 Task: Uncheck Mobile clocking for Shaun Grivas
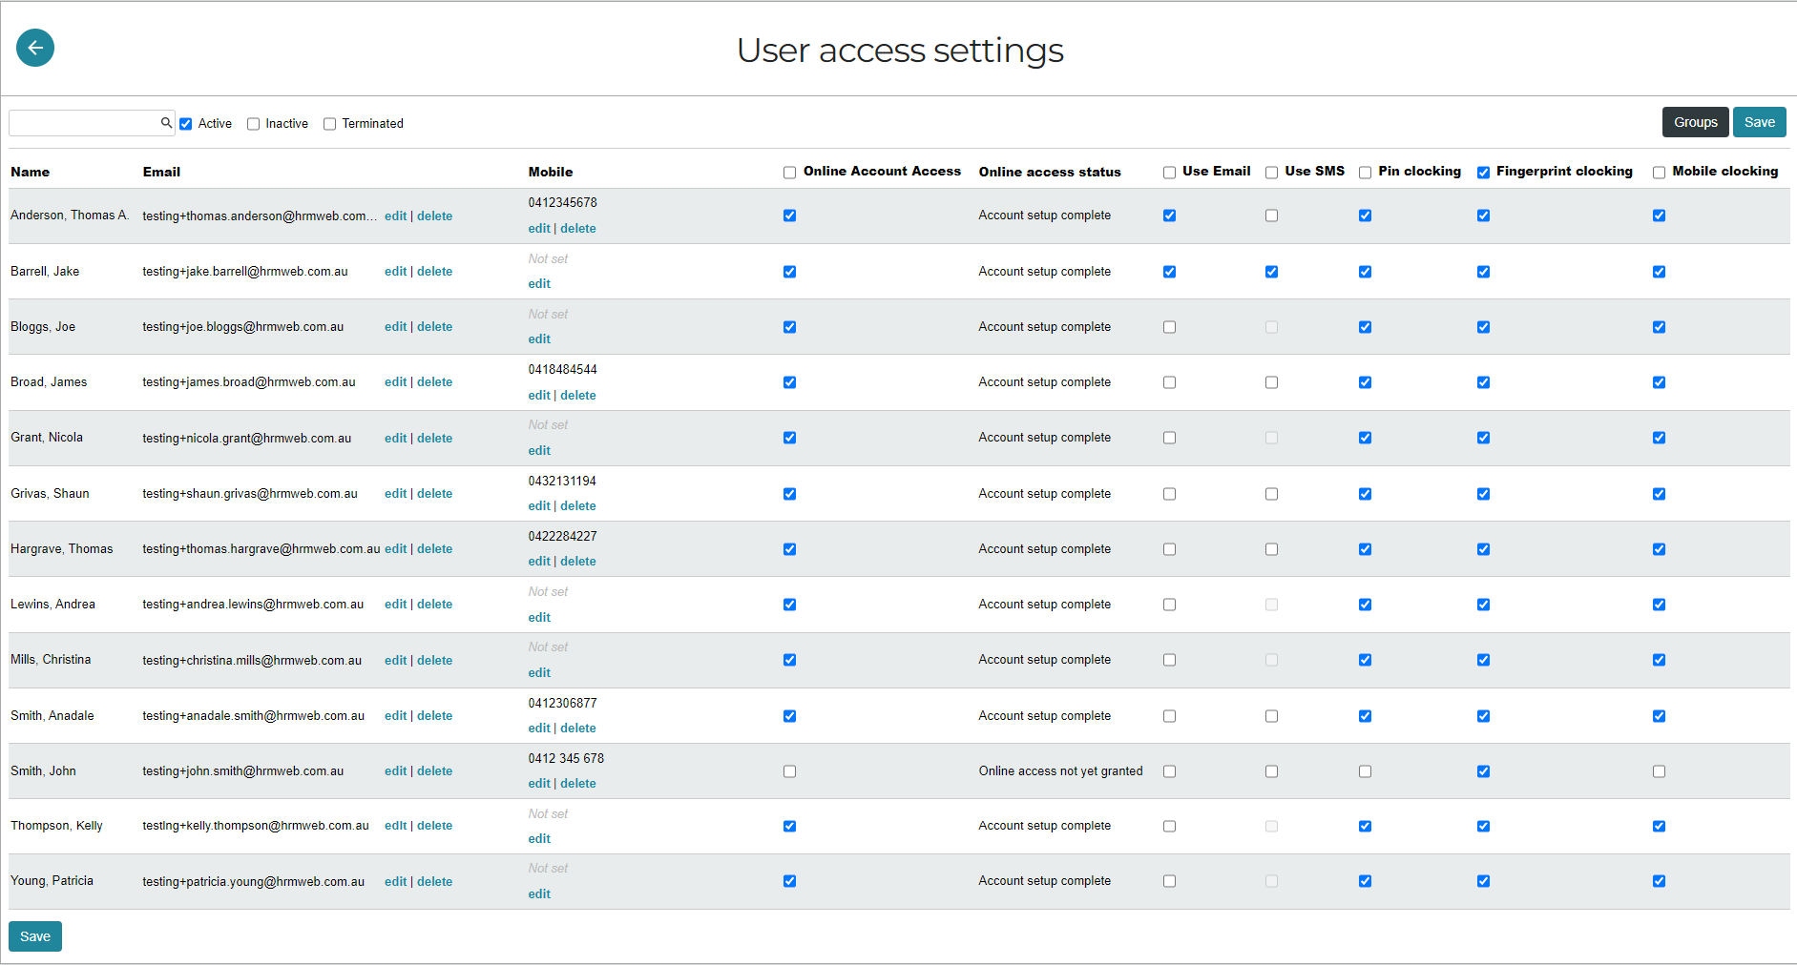coord(1659,494)
